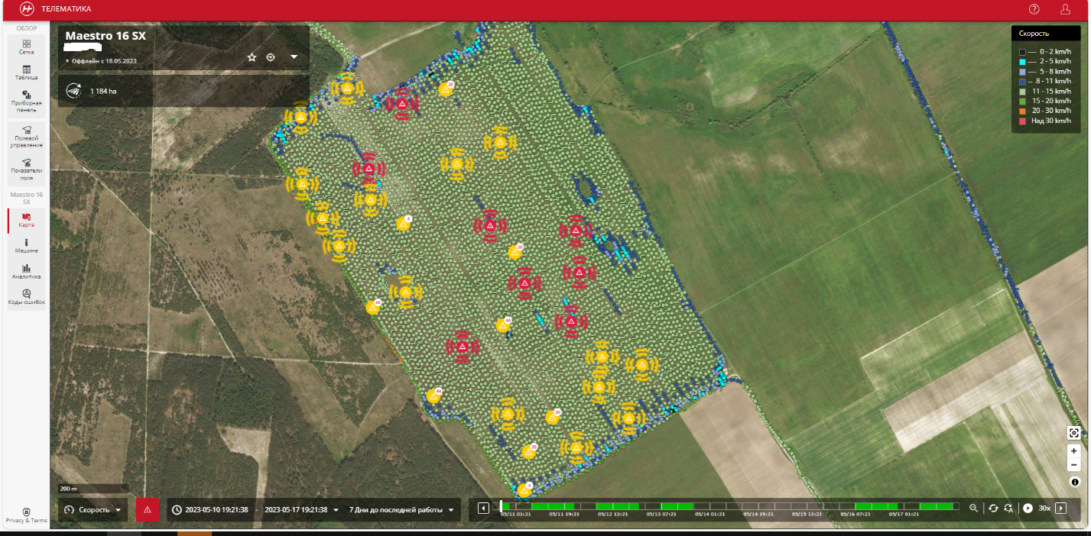
Task: Click the 05/12 13:21 timeline label
Action: (612, 514)
